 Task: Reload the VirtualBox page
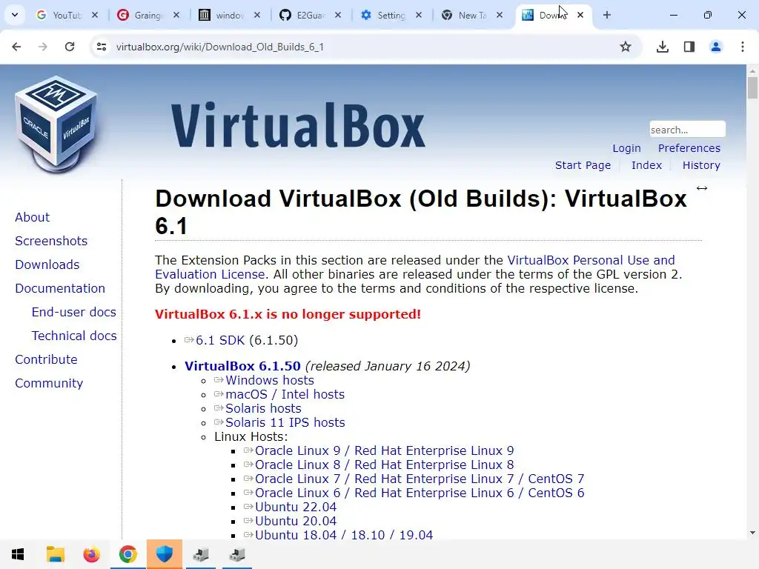[x=70, y=47]
